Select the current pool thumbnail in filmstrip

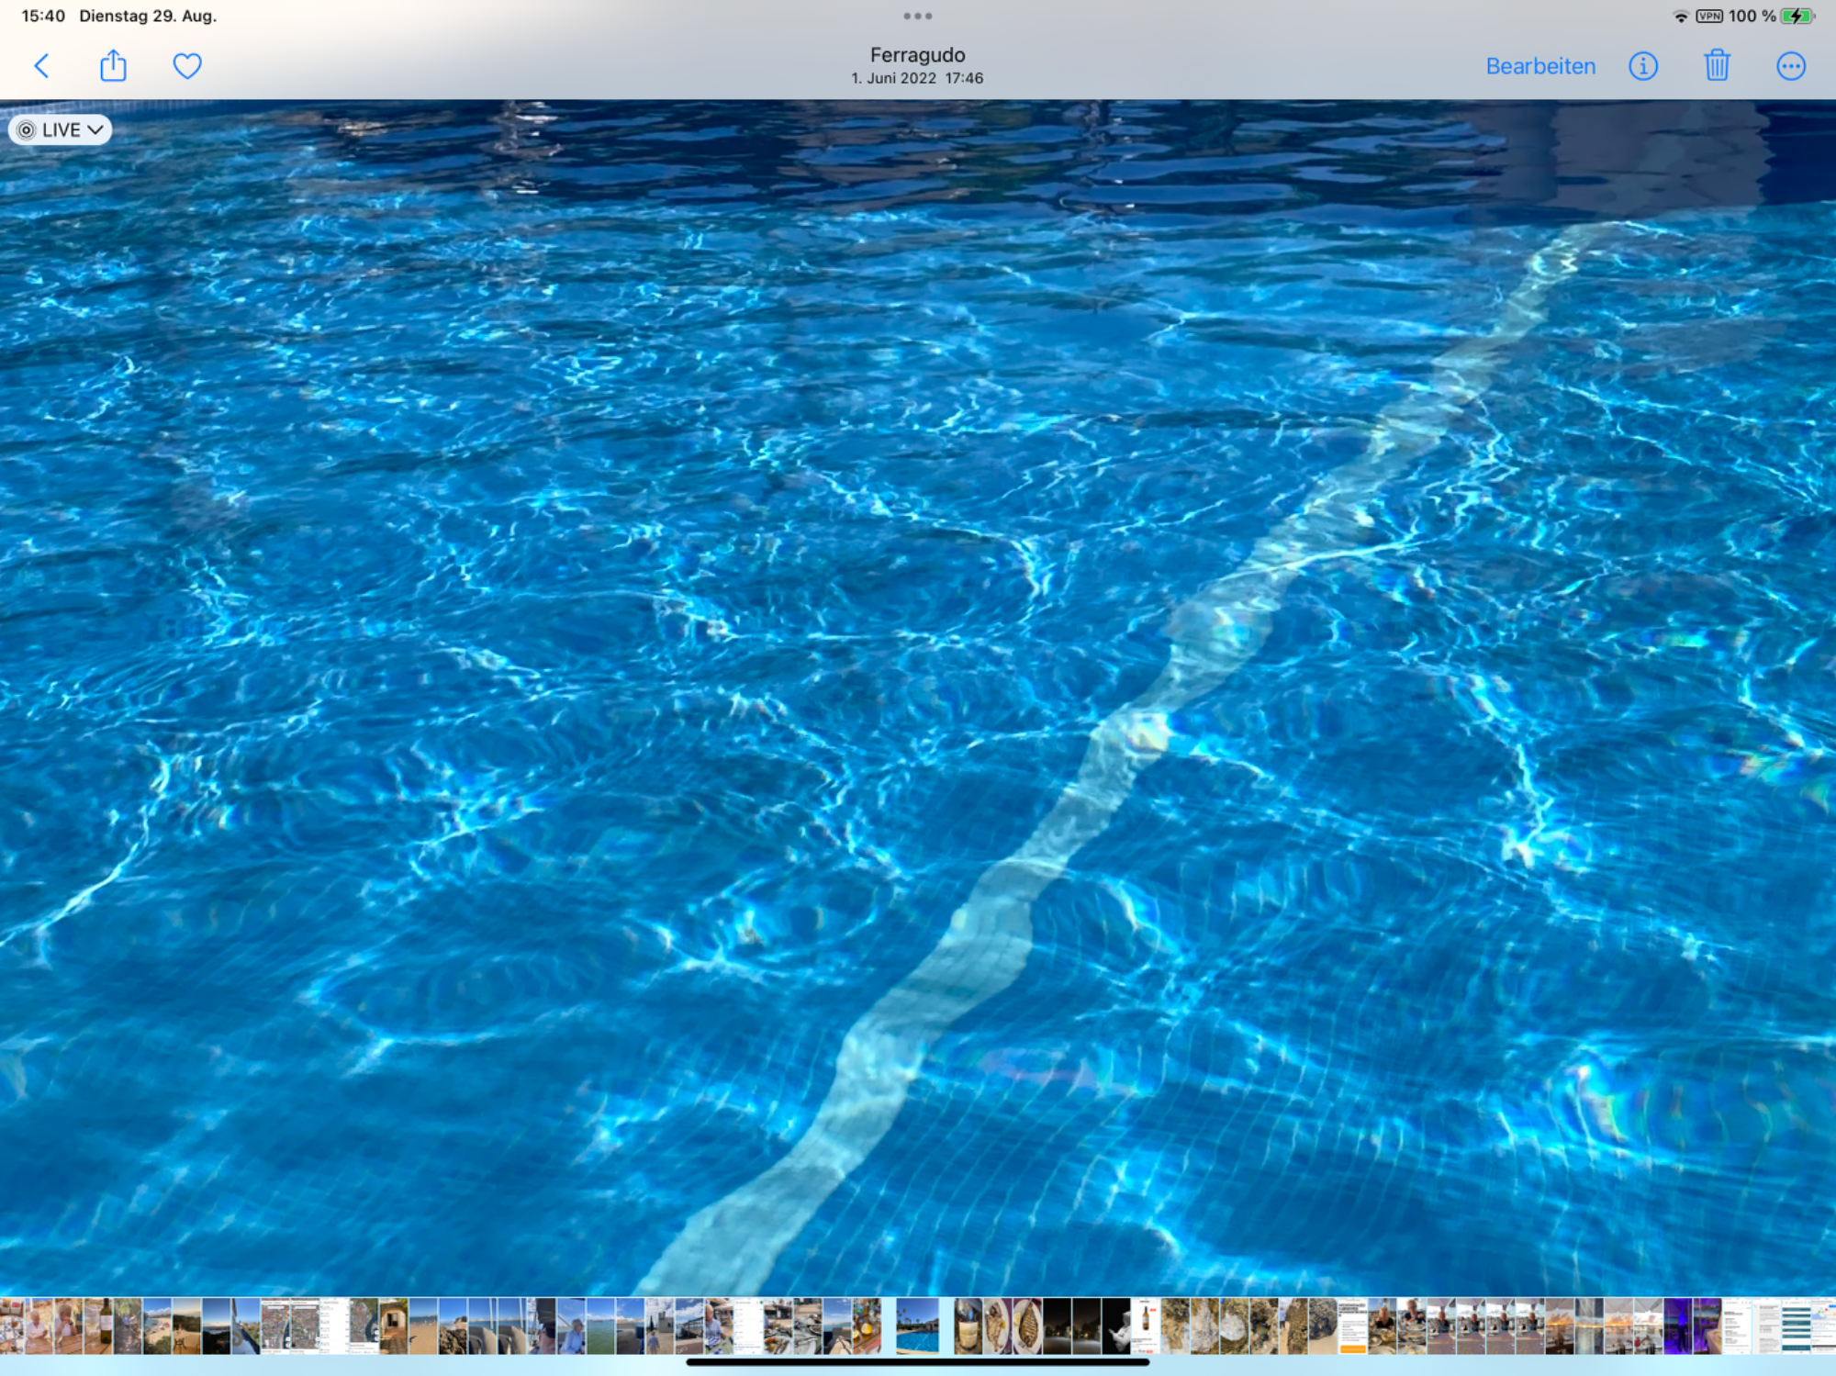tap(917, 1326)
